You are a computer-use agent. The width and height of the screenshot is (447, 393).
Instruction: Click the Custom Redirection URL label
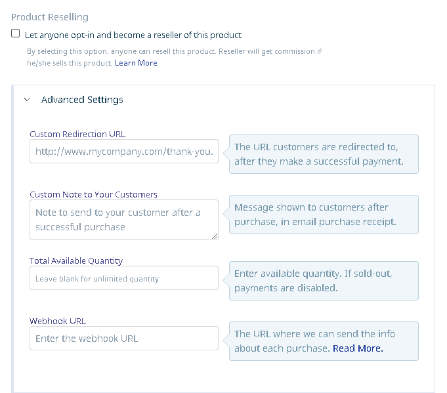click(x=77, y=134)
